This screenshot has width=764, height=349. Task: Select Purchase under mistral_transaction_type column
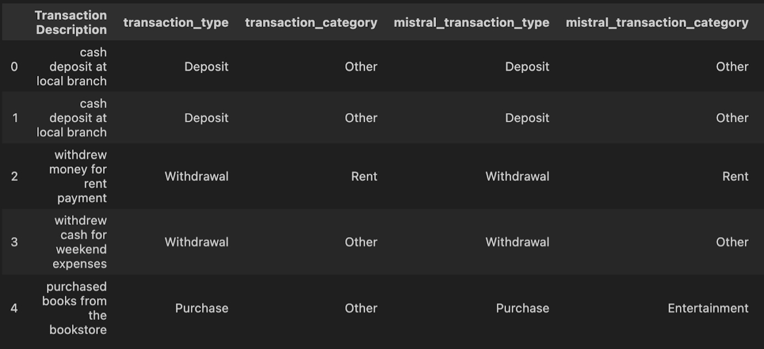click(x=522, y=308)
